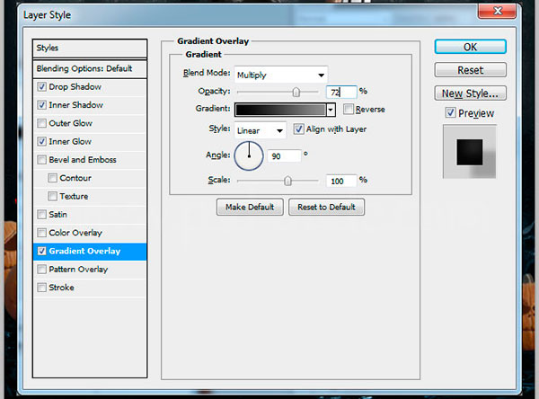Toggle the Preview checkbox
The image size is (539, 399).
pos(450,112)
